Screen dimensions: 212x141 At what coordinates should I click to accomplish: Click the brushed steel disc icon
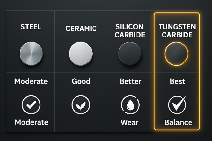31,54
